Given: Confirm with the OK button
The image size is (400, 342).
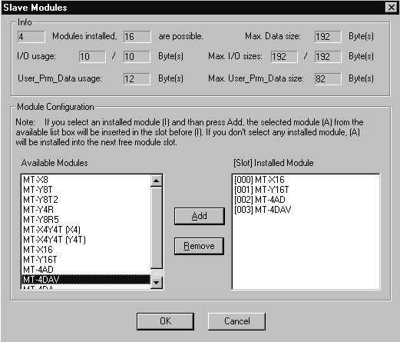Looking at the screenshot, I should point(165,321).
